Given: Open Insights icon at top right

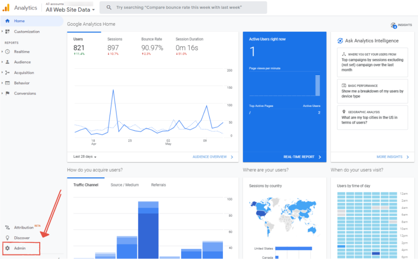Looking at the screenshot, I should 394,25.
